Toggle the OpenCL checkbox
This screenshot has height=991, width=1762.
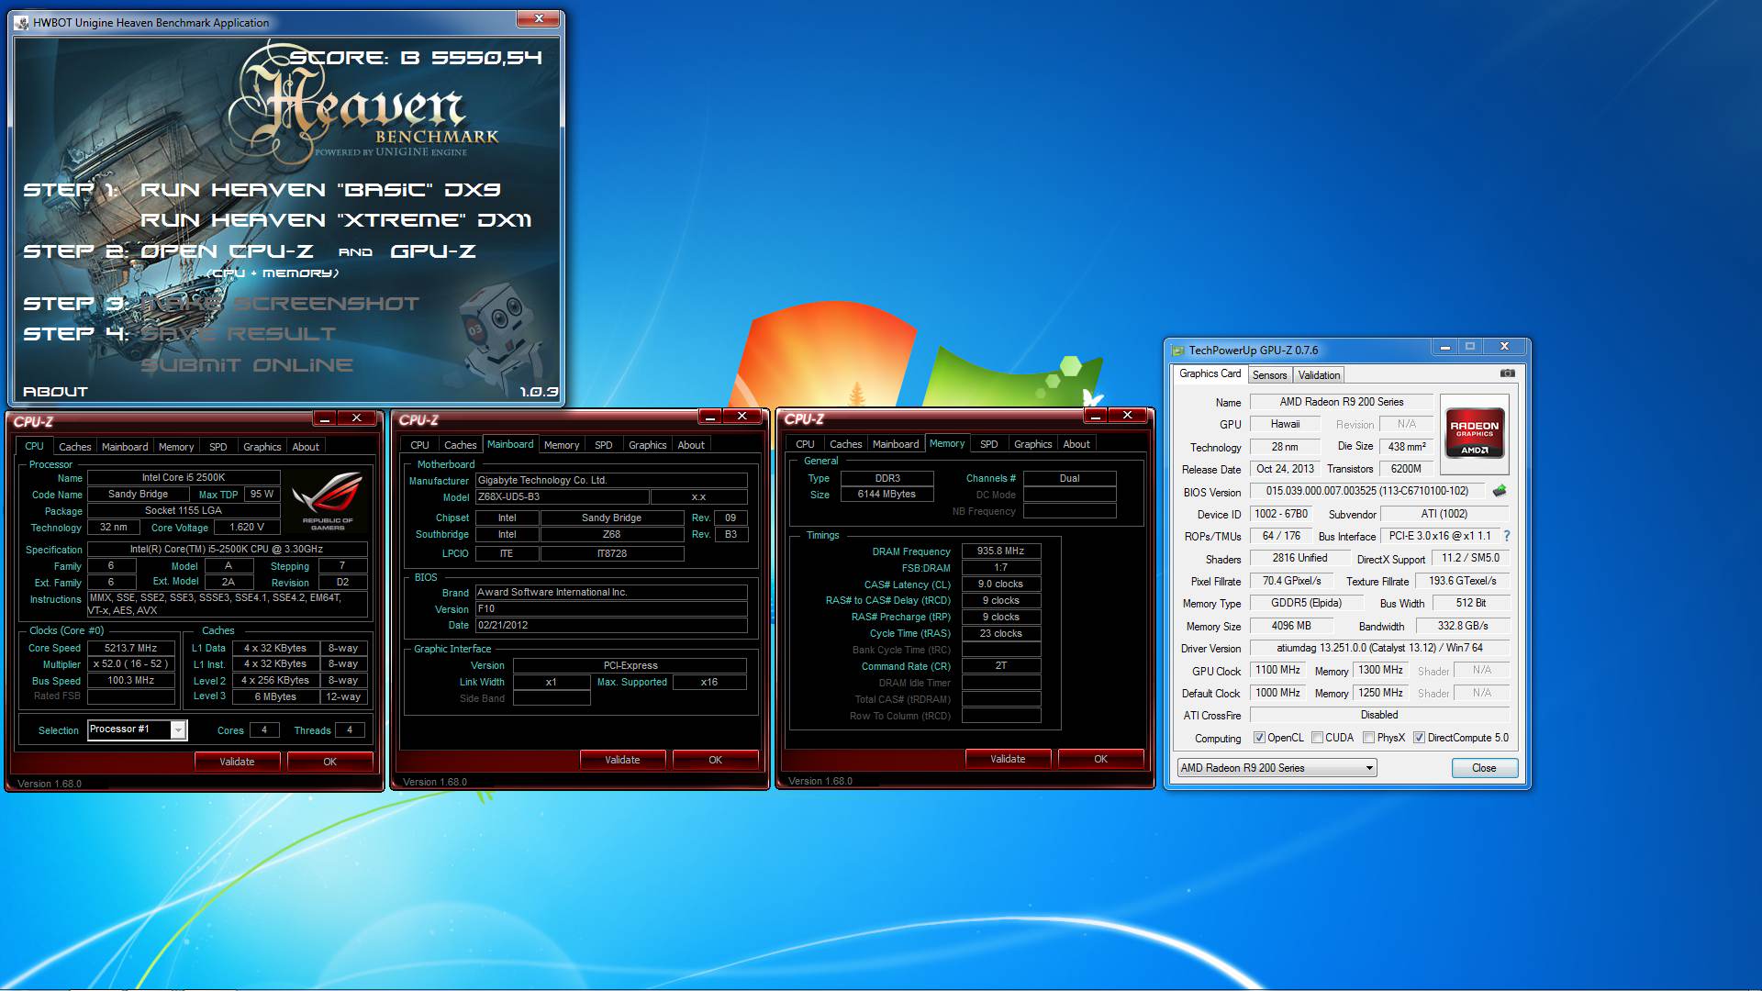tap(1259, 738)
